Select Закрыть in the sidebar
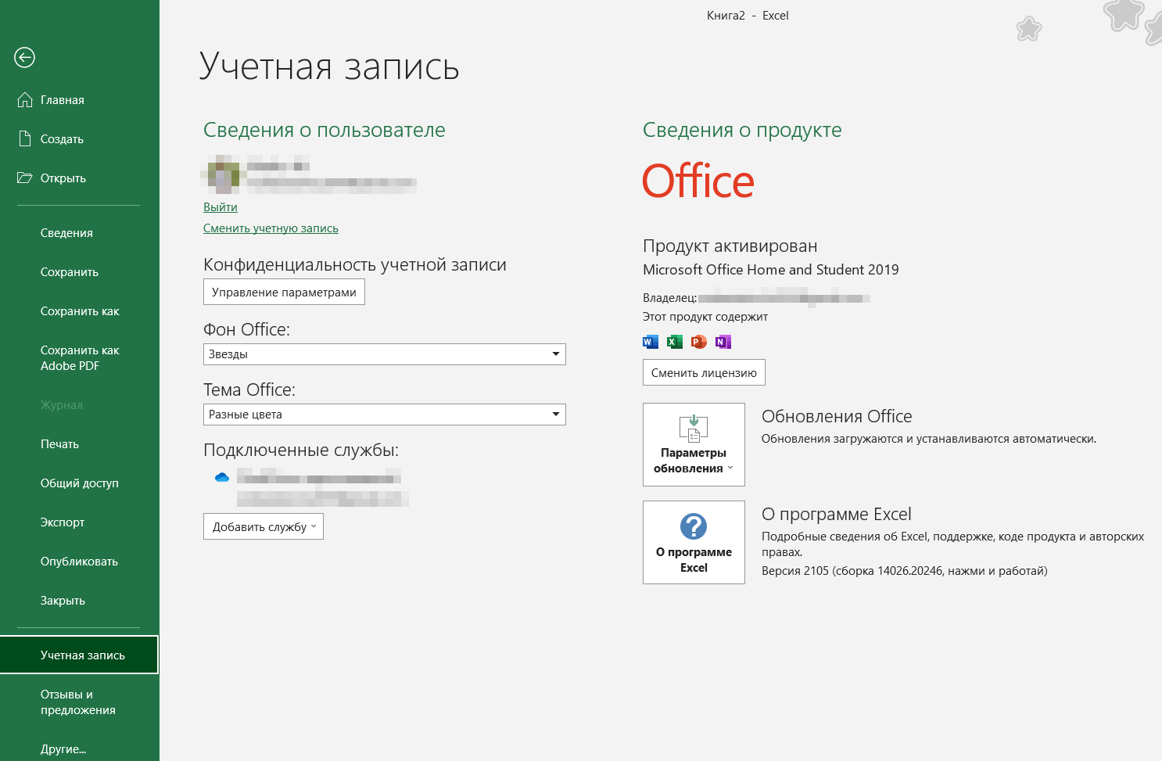 [79, 600]
